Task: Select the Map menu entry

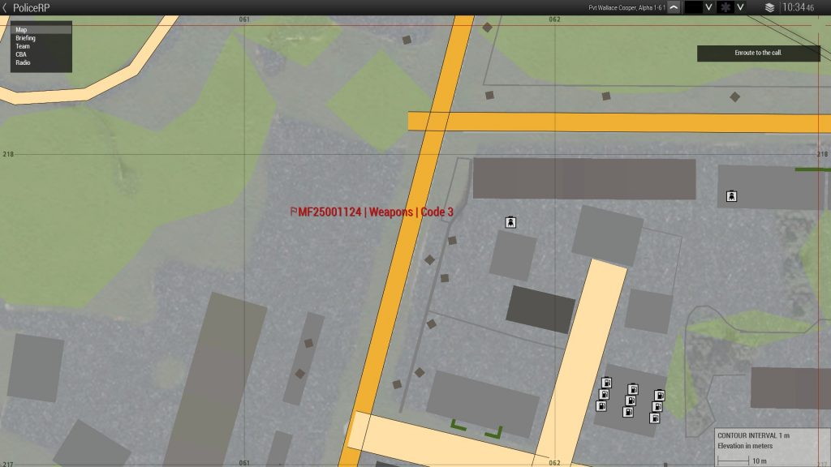Action: (22, 30)
